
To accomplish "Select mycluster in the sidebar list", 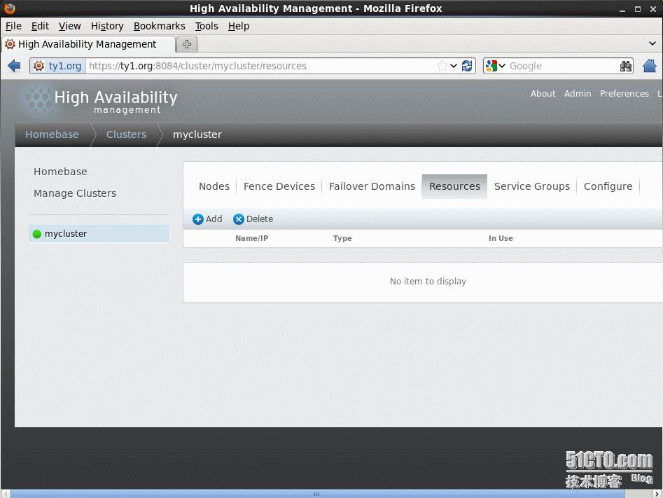I will coord(99,234).
